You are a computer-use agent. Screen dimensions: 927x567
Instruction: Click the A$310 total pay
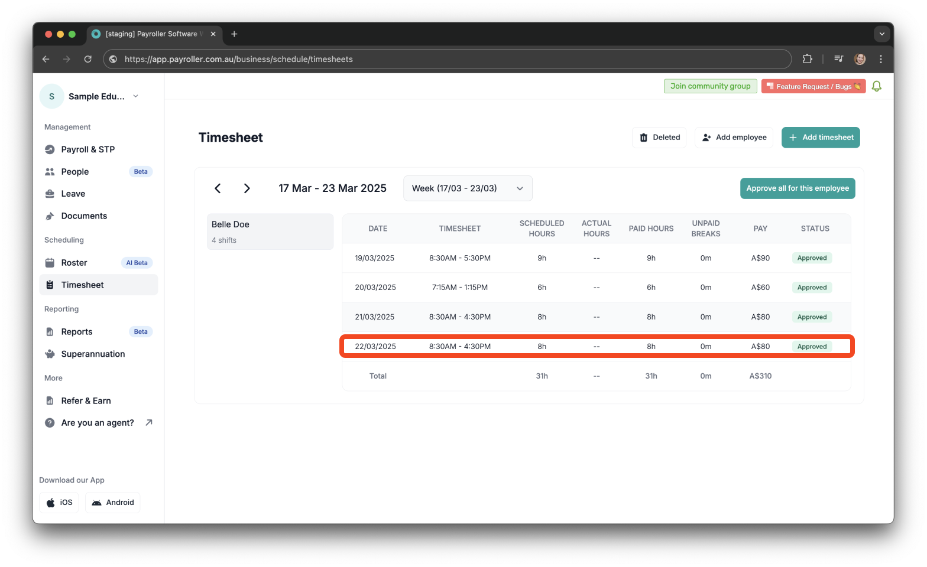(x=760, y=376)
